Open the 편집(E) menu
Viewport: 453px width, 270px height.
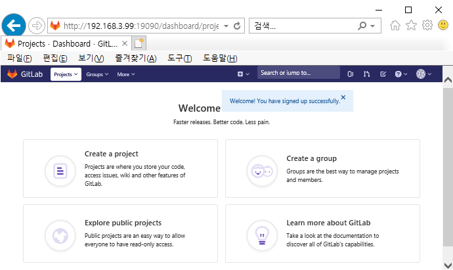55,58
